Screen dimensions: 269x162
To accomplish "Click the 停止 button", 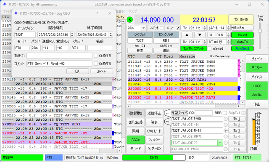I will pyautogui.click(x=257, y=104).
